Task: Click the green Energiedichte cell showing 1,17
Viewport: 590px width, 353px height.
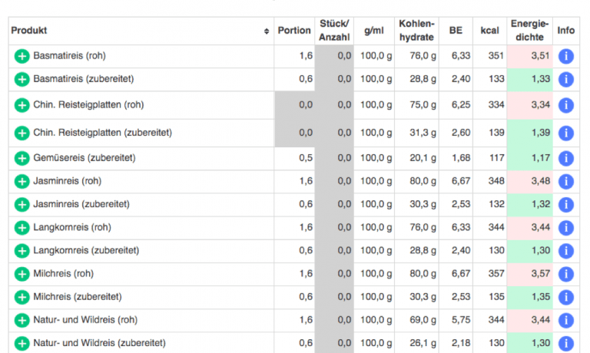Action: pyautogui.click(x=529, y=158)
